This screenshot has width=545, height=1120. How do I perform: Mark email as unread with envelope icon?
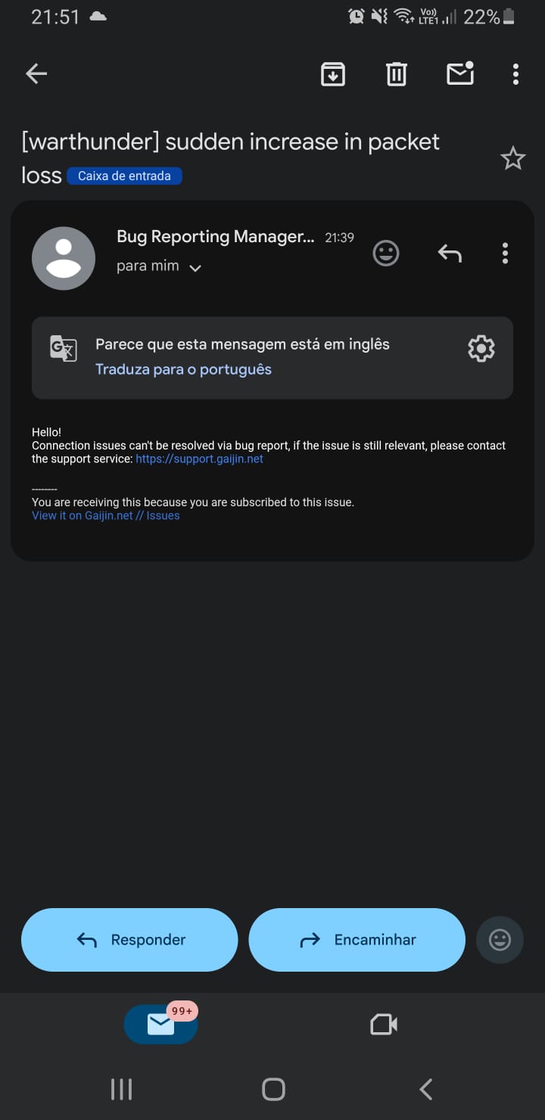point(460,73)
